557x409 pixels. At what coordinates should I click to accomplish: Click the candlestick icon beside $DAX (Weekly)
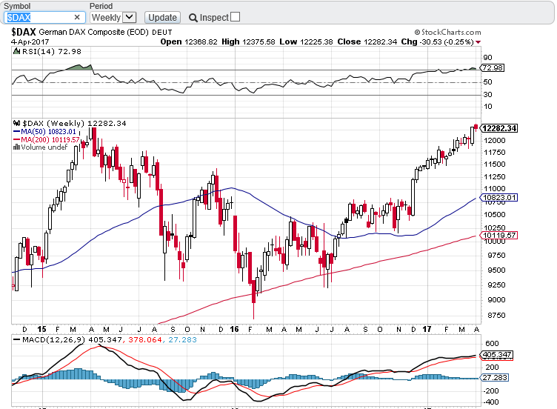[x=17, y=123]
